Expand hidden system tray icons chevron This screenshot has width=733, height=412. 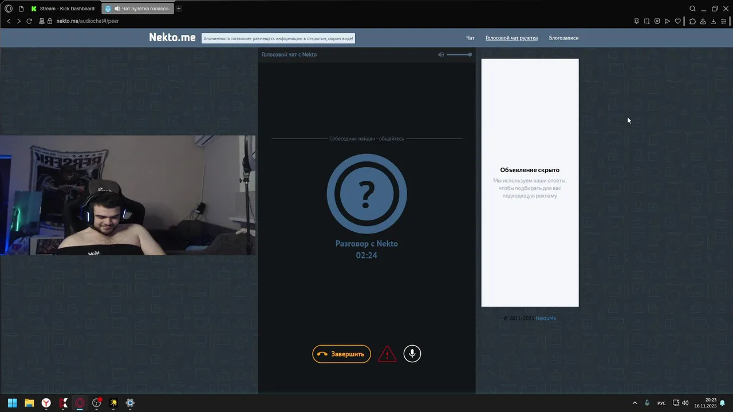coord(635,403)
